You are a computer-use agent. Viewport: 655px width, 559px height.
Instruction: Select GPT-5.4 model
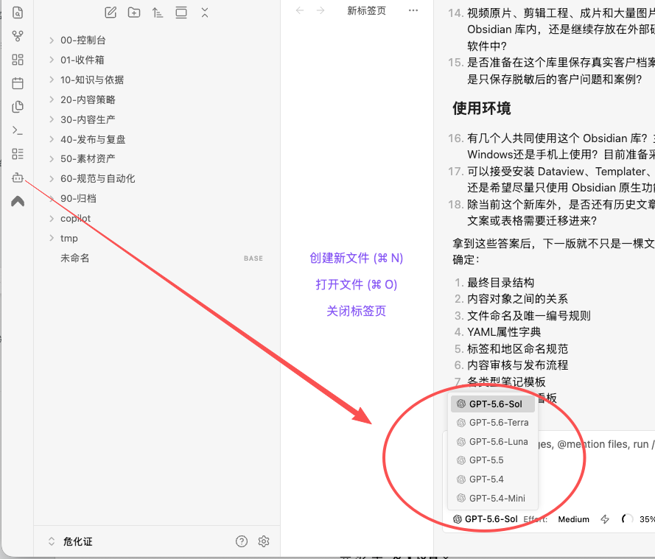(x=492, y=479)
